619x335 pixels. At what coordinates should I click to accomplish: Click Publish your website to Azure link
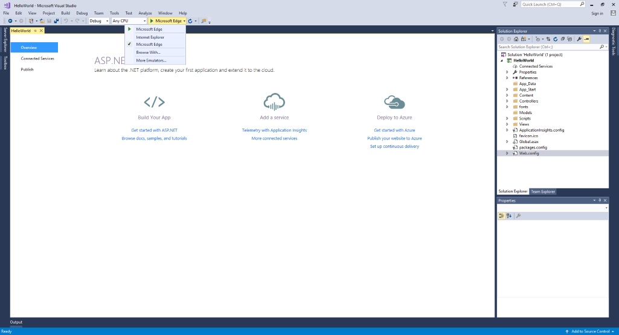coord(394,138)
